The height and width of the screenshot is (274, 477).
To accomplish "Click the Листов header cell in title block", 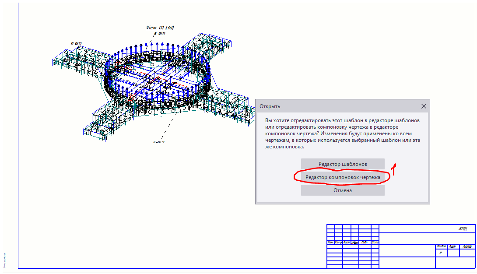I will 467,247.
